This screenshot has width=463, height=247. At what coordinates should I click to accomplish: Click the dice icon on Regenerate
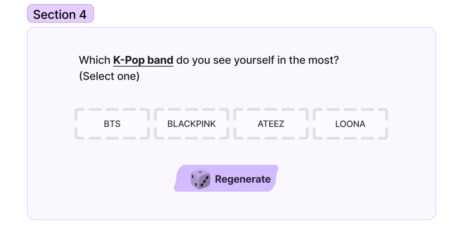[x=200, y=179]
